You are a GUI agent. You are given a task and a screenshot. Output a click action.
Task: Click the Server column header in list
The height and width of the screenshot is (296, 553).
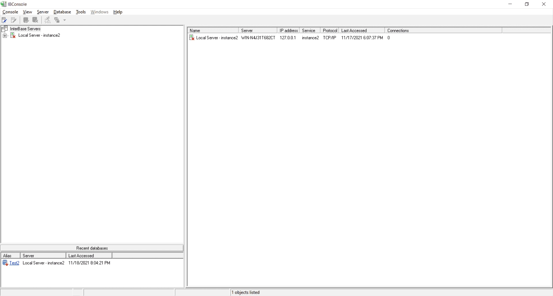coord(258,30)
